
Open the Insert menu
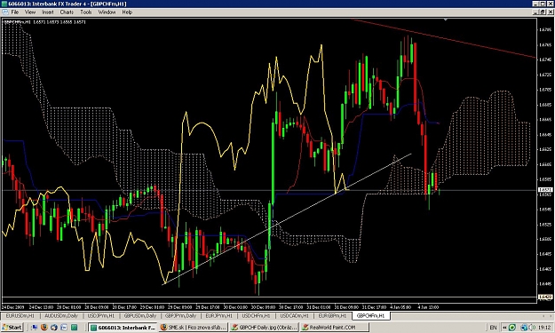pos(48,12)
